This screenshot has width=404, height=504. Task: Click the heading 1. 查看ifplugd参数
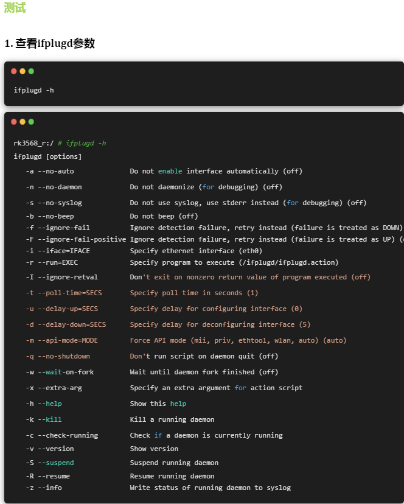49,43
